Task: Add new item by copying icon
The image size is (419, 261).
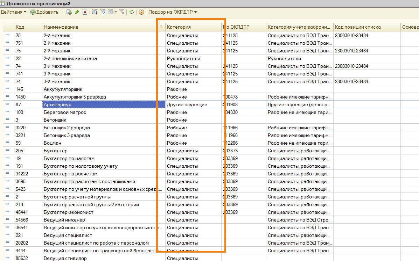Action: (69, 12)
